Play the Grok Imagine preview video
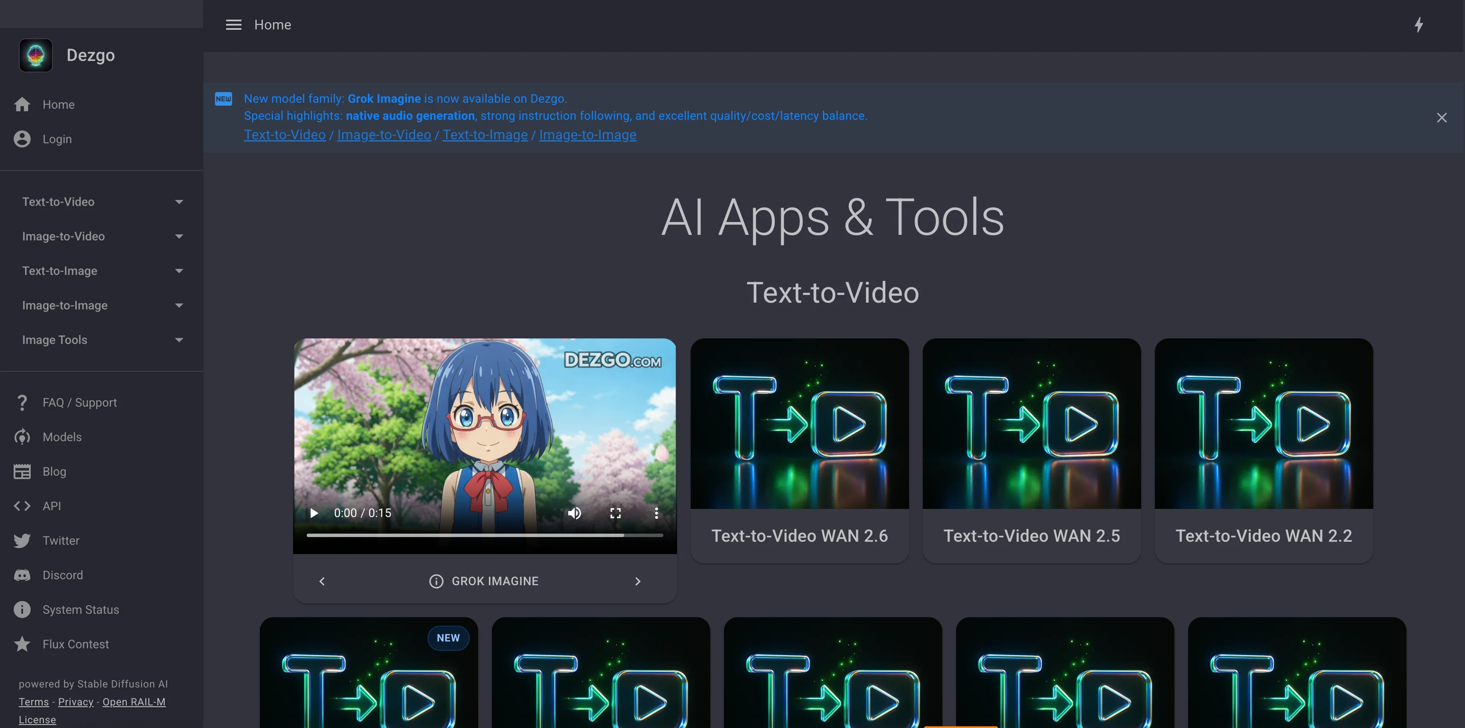 pos(314,513)
